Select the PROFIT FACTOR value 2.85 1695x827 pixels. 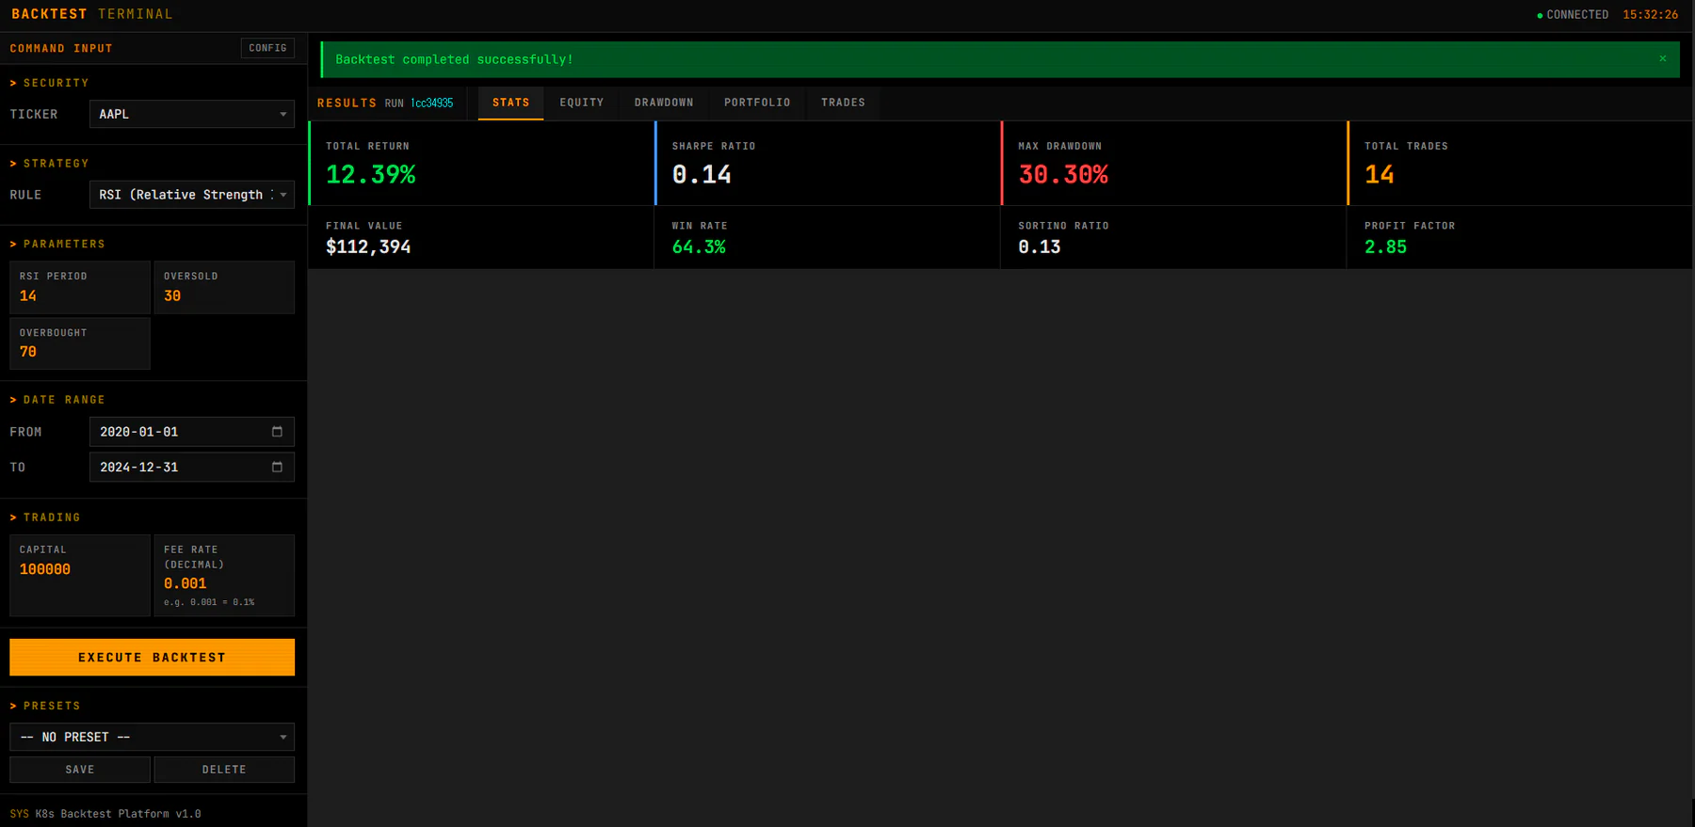click(1386, 247)
